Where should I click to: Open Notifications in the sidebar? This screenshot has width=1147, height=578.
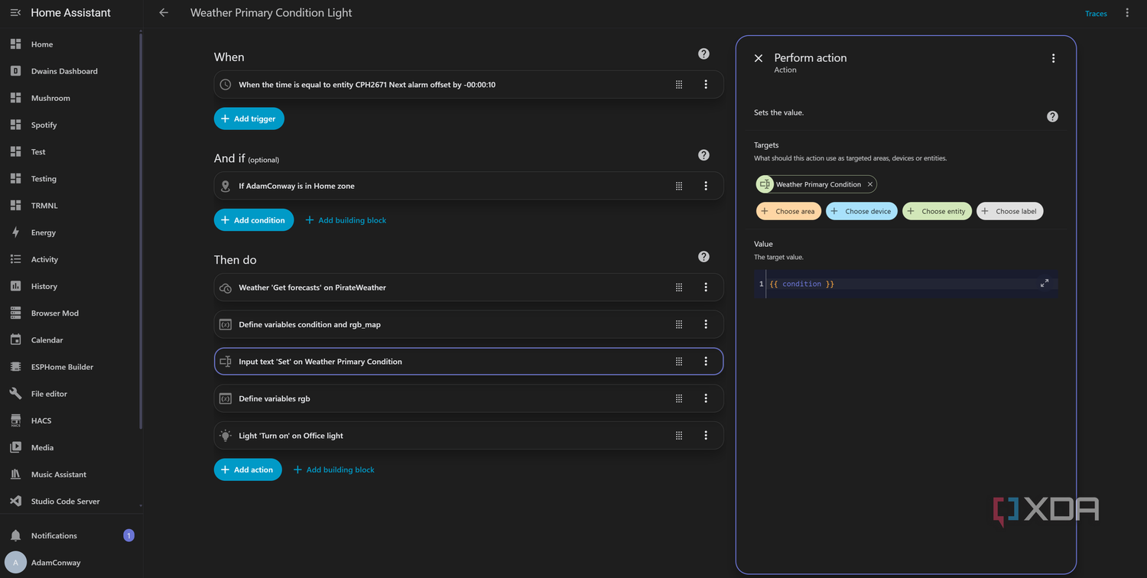point(70,536)
